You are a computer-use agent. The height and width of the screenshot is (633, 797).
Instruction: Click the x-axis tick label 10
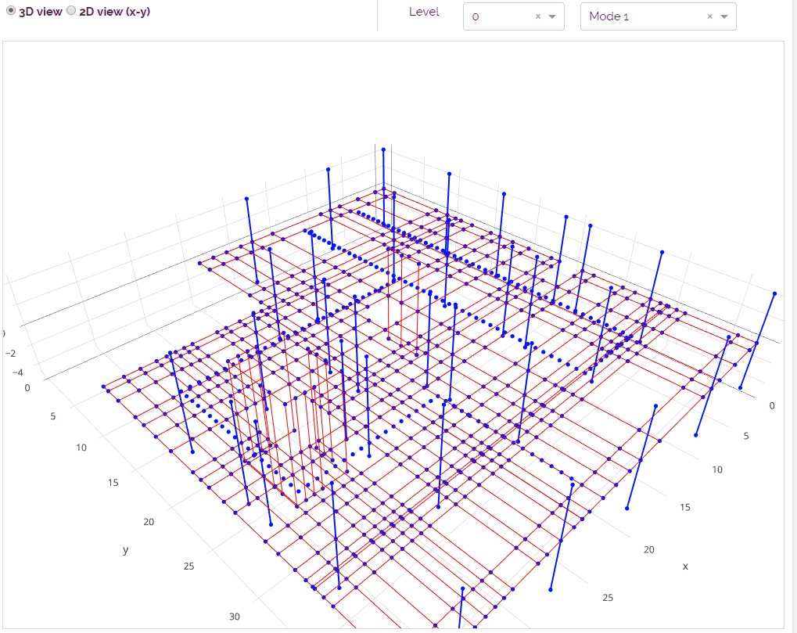[717, 469]
